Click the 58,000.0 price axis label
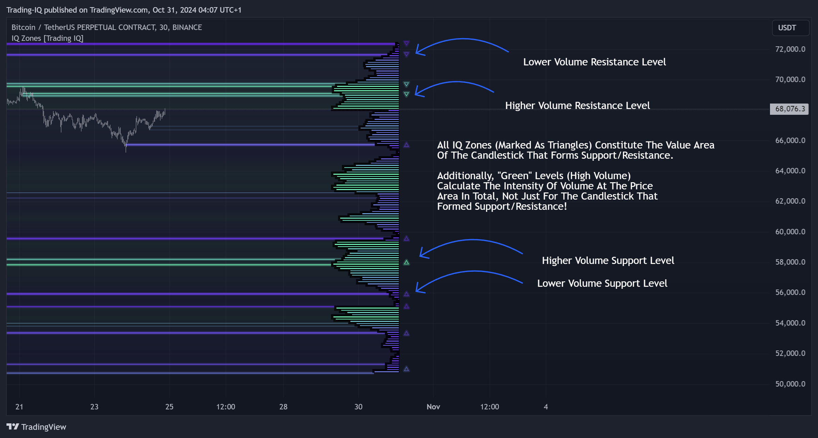This screenshot has width=818, height=438. (x=790, y=262)
